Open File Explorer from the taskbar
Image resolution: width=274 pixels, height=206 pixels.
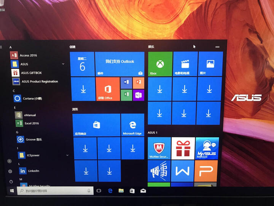tap(121, 191)
